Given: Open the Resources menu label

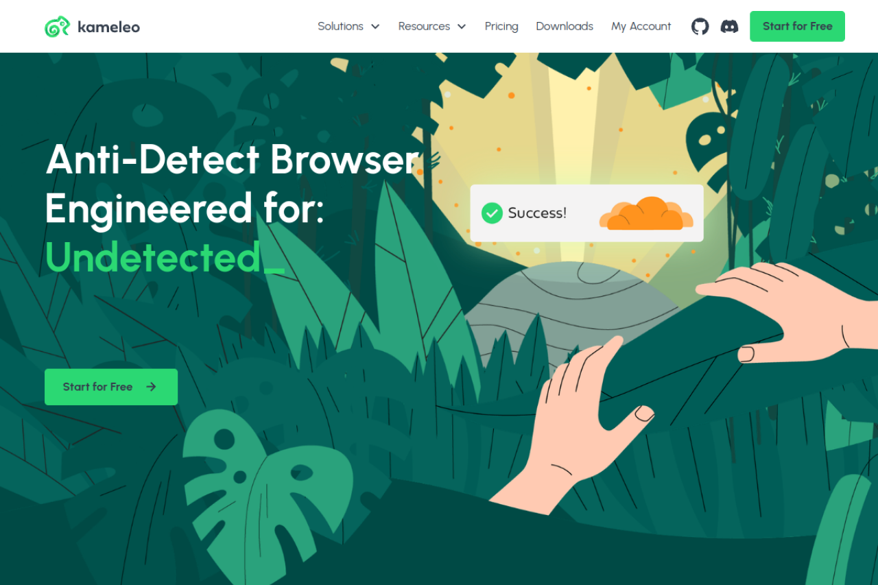Looking at the screenshot, I should [424, 26].
